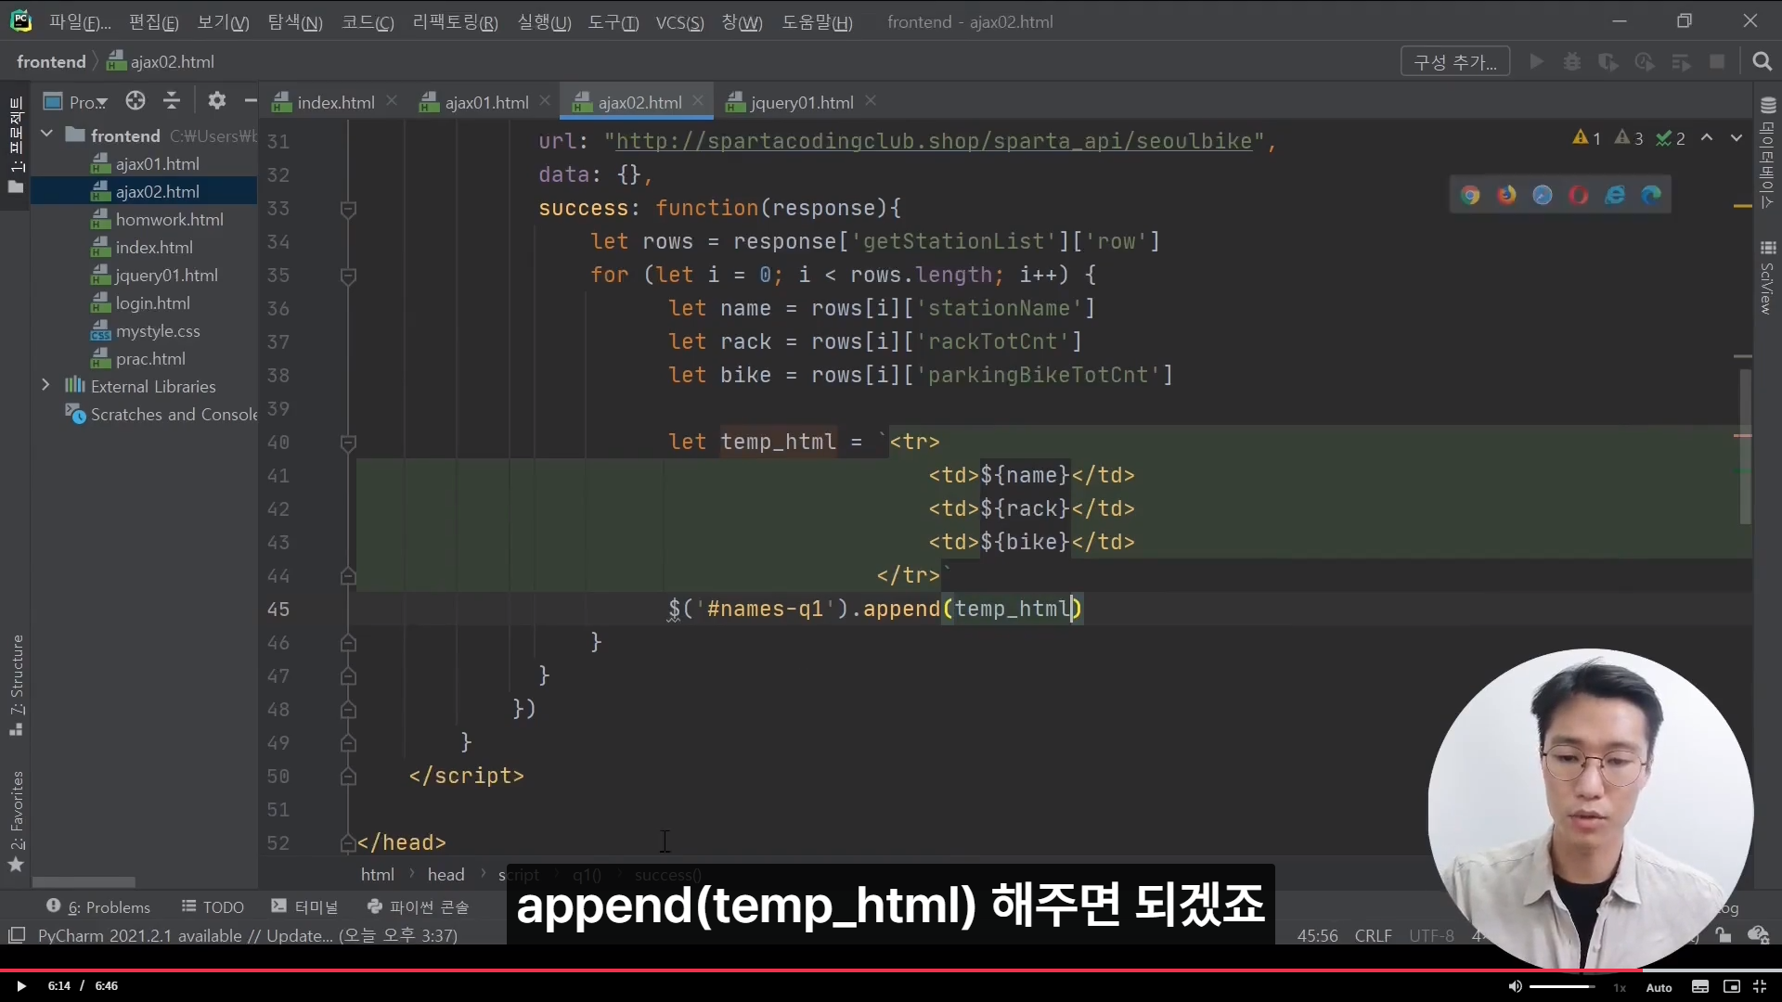Open the Favorites tool window
Screen dimensions: 1782x1002
pos(17,822)
